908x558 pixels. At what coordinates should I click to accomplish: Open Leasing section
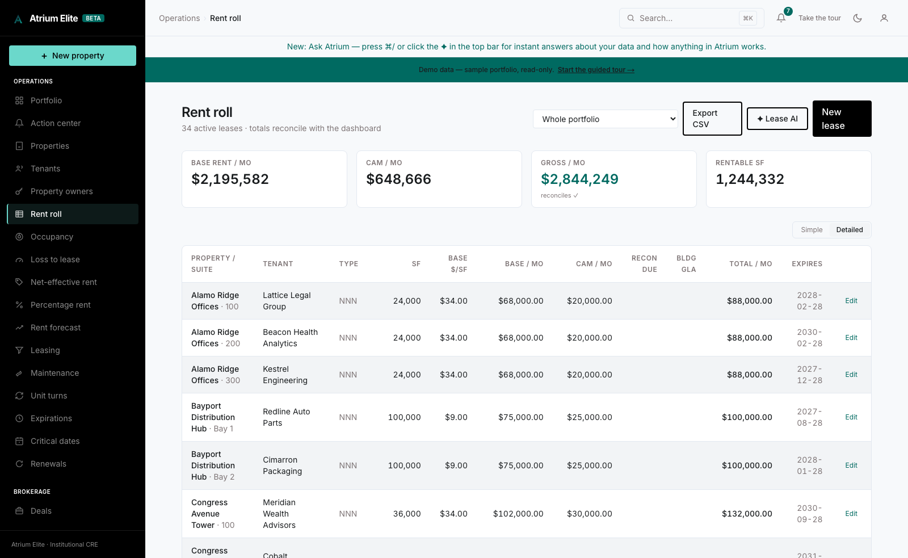click(x=73, y=350)
